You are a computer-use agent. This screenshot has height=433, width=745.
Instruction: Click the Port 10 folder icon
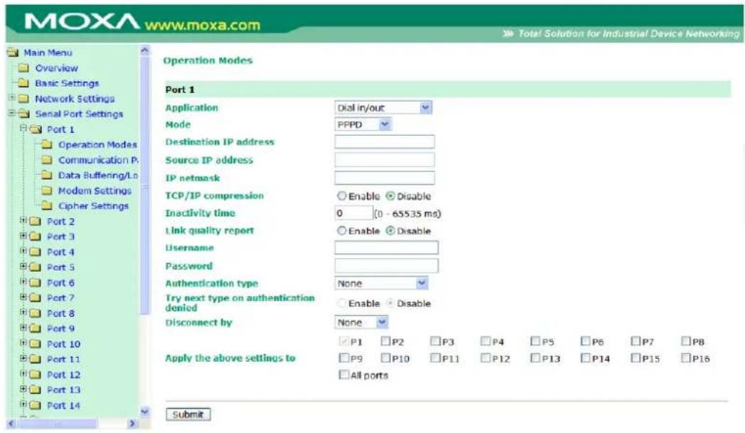pos(36,343)
